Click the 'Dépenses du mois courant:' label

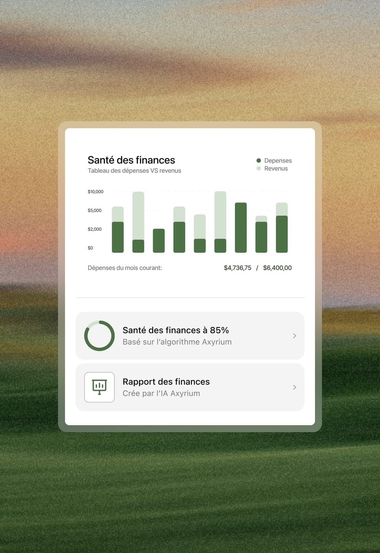(x=125, y=268)
